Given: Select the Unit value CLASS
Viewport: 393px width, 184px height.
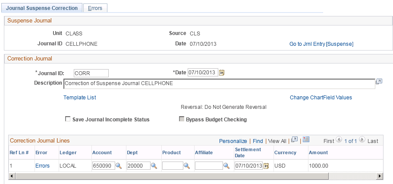Looking at the screenshot, I should 74,33.
